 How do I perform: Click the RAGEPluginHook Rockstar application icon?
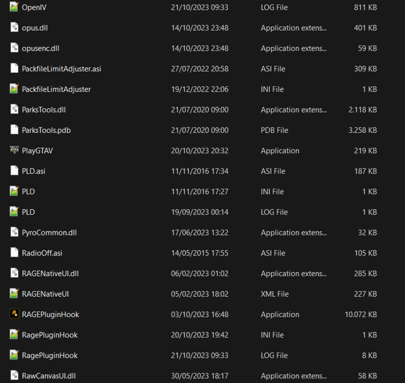14,314
